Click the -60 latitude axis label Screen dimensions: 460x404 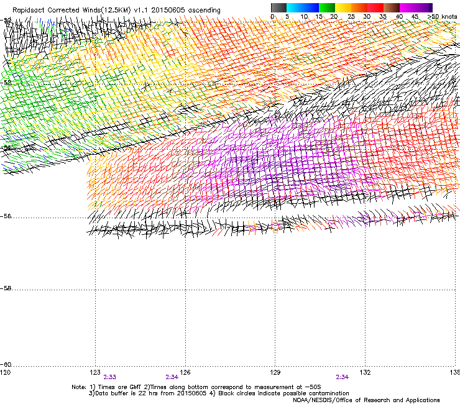pos(6,365)
